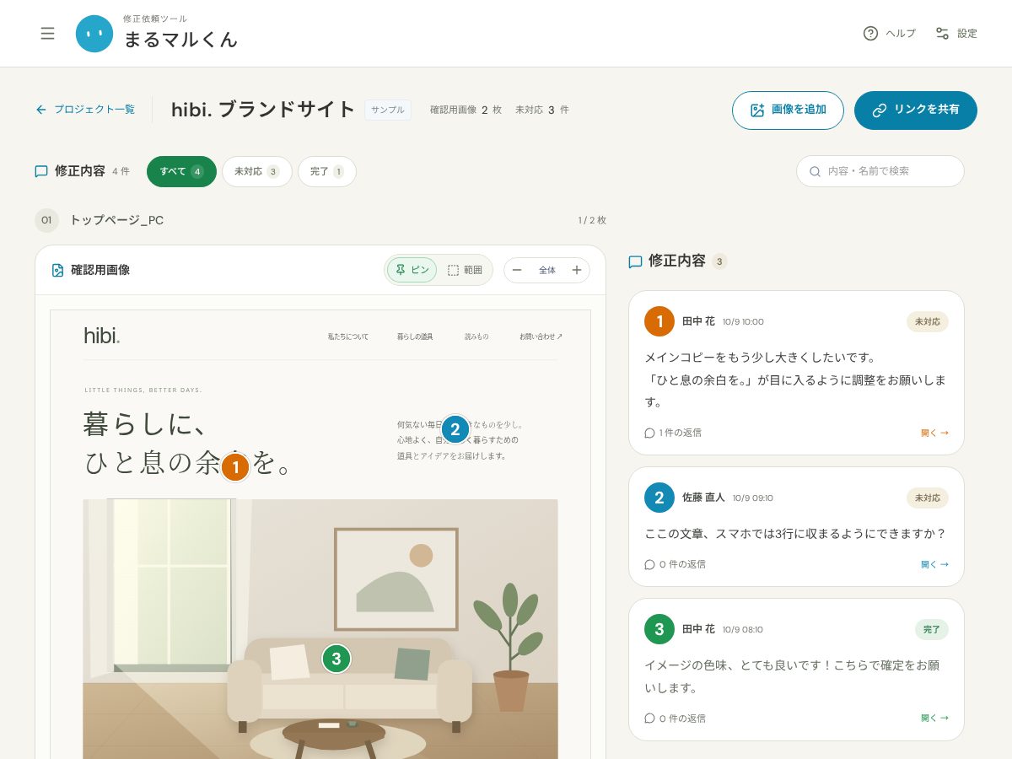The image size is (1012, 759).
Task: Click the リンクを共有 button
Action: [x=916, y=110]
